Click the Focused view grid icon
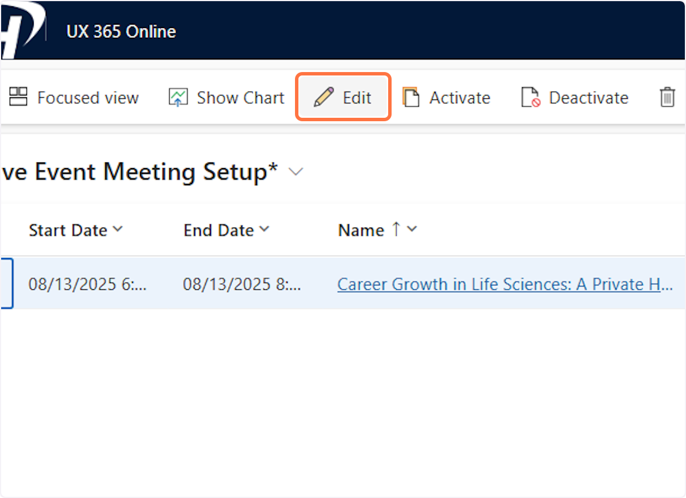This screenshot has height=498, width=686. click(18, 97)
